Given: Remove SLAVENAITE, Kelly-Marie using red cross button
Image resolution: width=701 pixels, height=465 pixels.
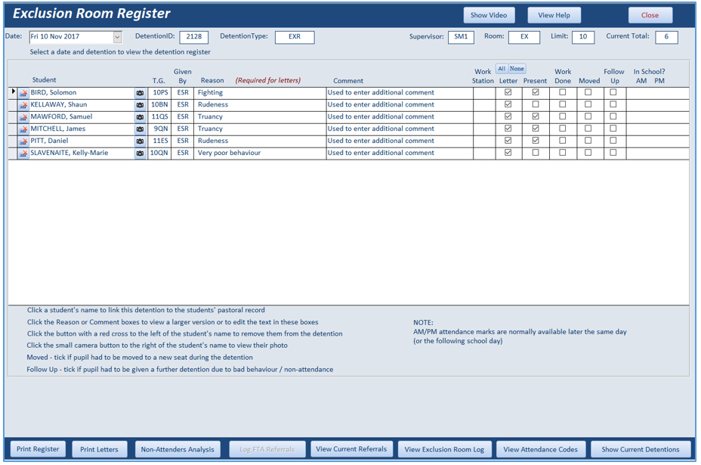Looking at the screenshot, I should coord(23,153).
